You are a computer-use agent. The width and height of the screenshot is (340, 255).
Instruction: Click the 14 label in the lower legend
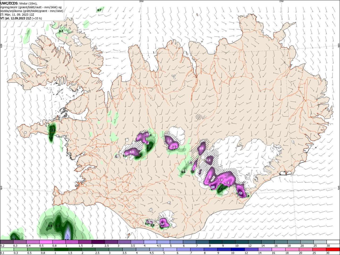260,253
